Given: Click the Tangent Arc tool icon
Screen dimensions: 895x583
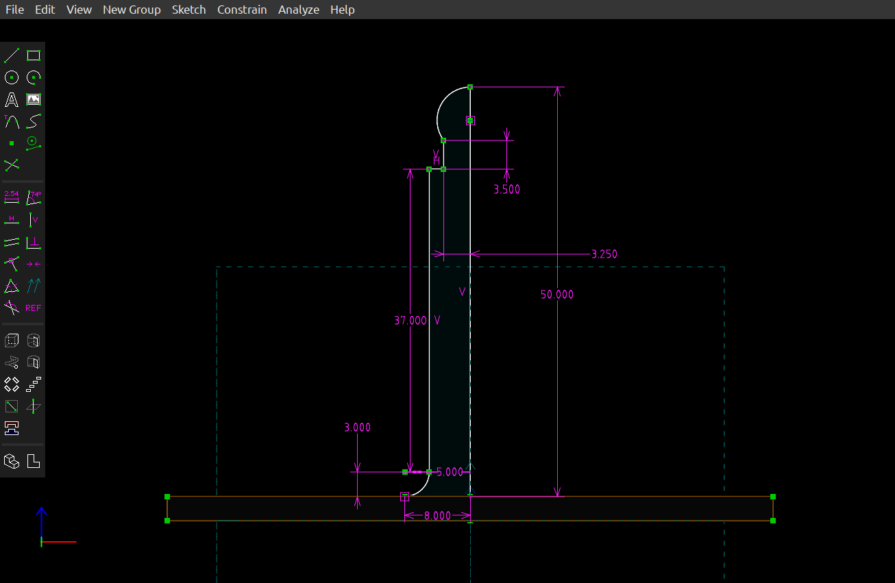Looking at the screenshot, I should 12,121.
